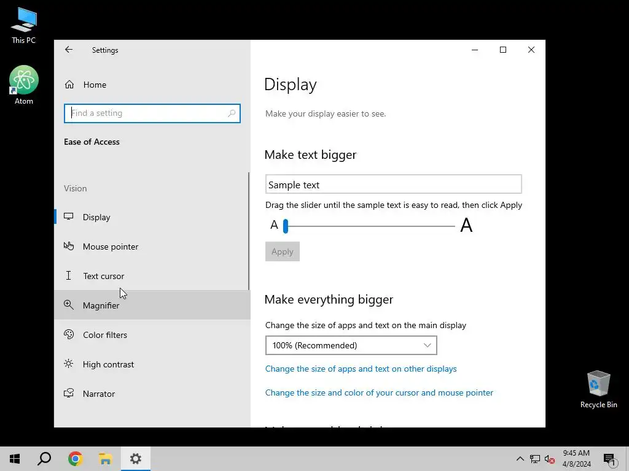
Task: Click the muted volume tray icon
Action: pyautogui.click(x=550, y=459)
